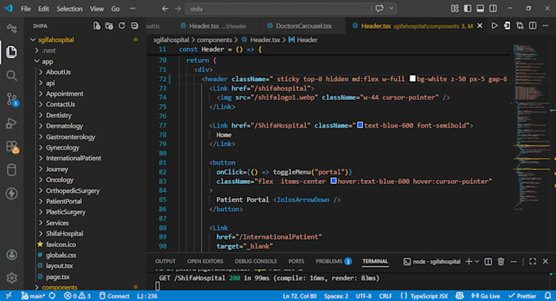Open the Search view in activity bar

click(x=11, y=75)
